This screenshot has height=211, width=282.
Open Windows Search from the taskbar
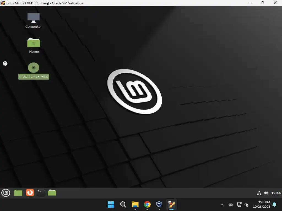pyautogui.click(x=123, y=204)
